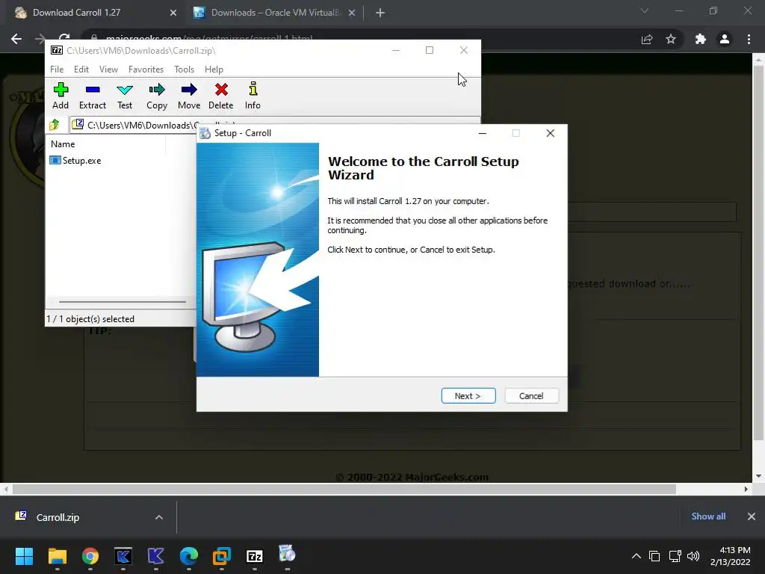765x574 pixels.
Task: Click the page horizontal scrollbar in Chrome
Action: pyautogui.click(x=344, y=489)
